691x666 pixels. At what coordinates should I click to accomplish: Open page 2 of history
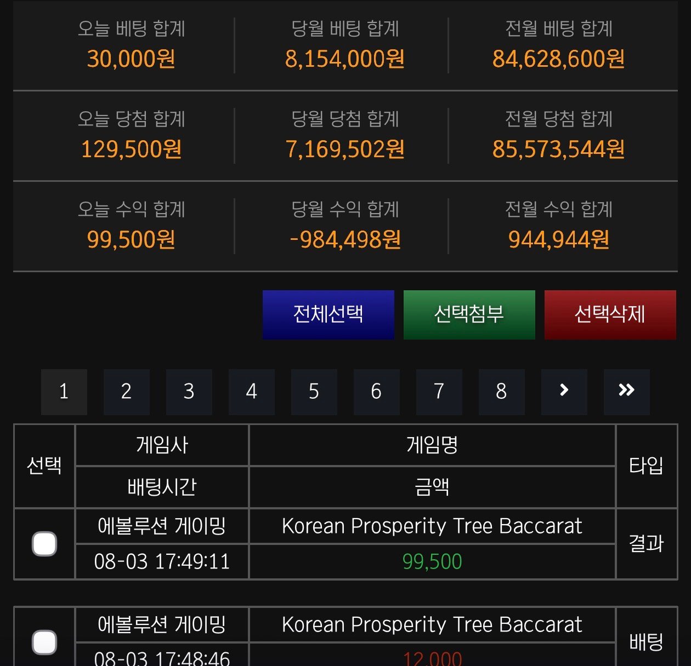click(x=126, y=391)
